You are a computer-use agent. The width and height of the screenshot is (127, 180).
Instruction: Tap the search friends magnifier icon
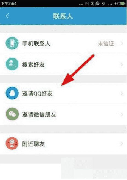click(x=12, y=64)
